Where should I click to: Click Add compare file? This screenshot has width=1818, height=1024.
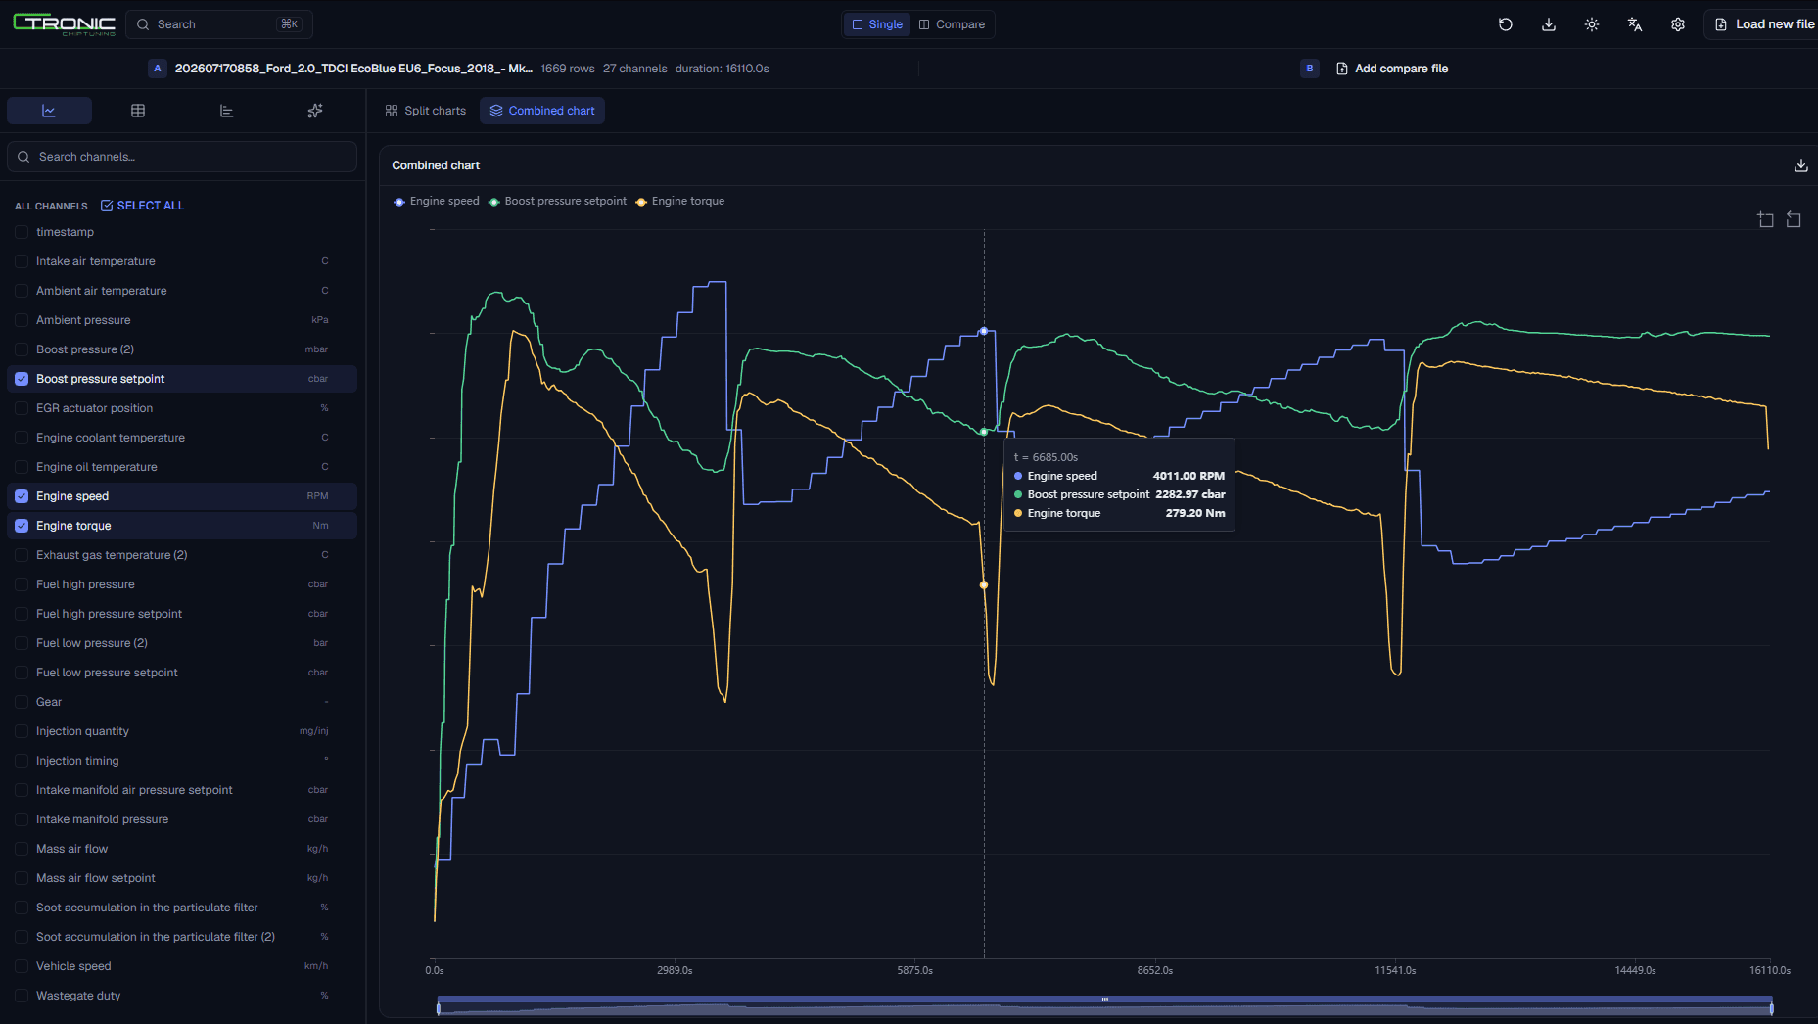click(1392, 69)
